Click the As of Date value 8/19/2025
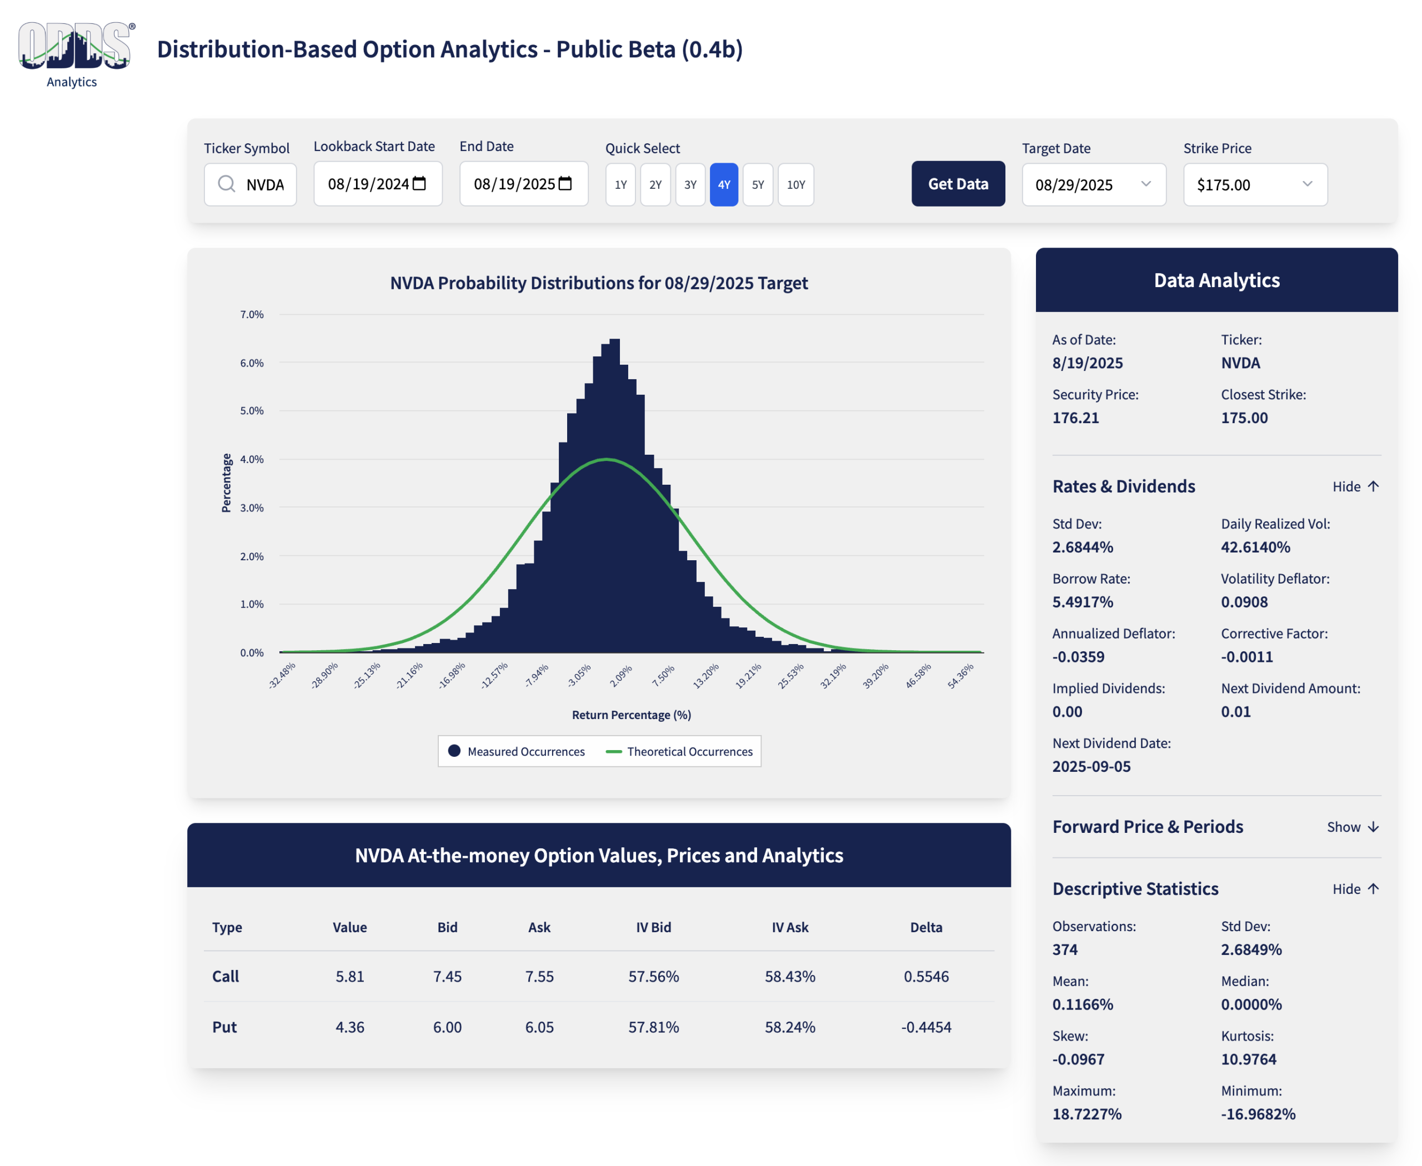This screenshot has height=1166, width=1422. [x=1088, y=363]
